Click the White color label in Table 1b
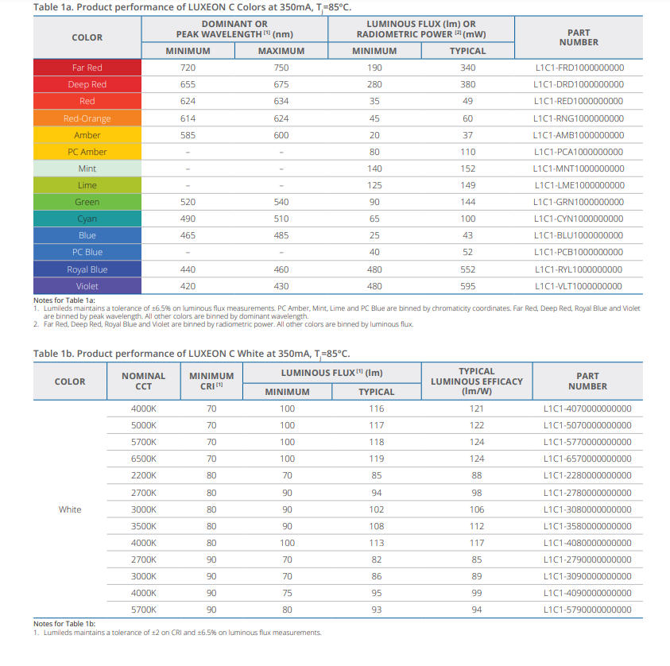670x666 pixels. 70,509
